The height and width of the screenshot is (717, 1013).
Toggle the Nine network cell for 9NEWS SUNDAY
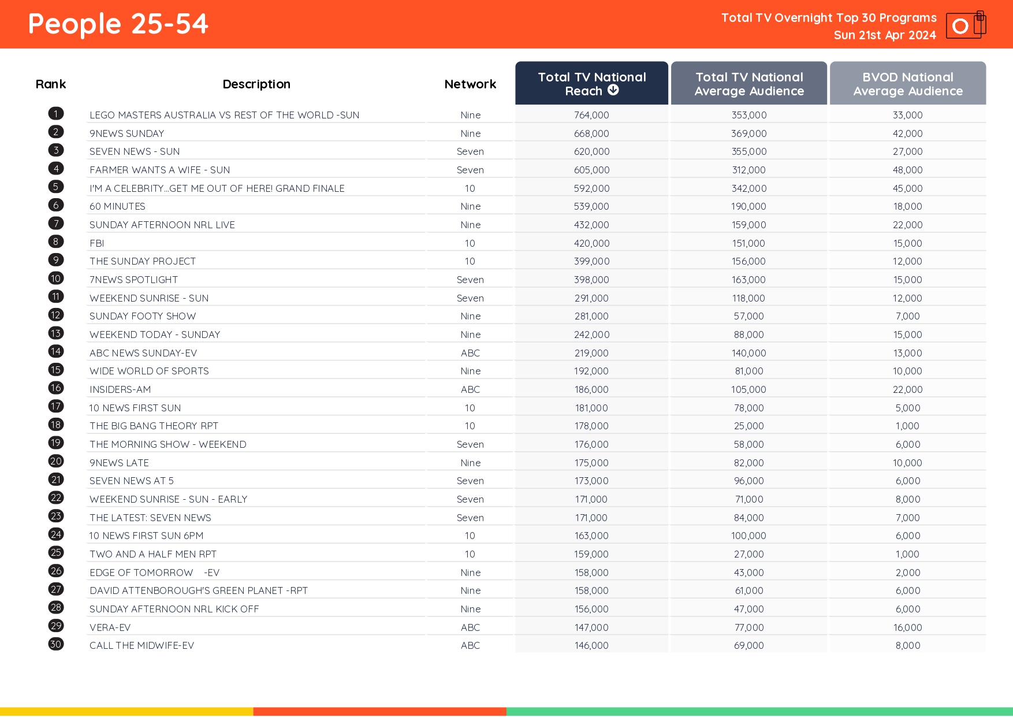tap(470, 133)
